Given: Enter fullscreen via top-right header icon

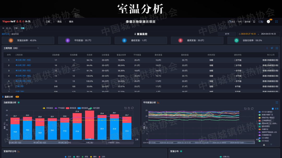Looking at the screenshot, I should click(277, 22).
